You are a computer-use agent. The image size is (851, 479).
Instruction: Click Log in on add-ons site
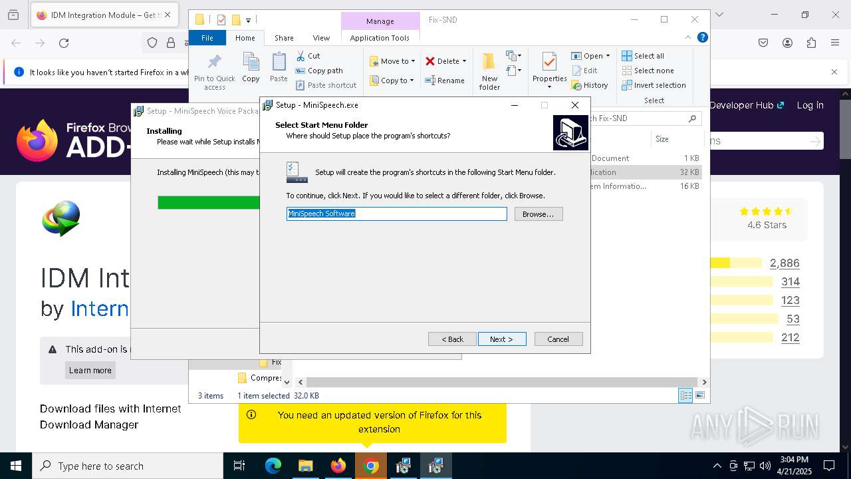(x=810, y=105)
